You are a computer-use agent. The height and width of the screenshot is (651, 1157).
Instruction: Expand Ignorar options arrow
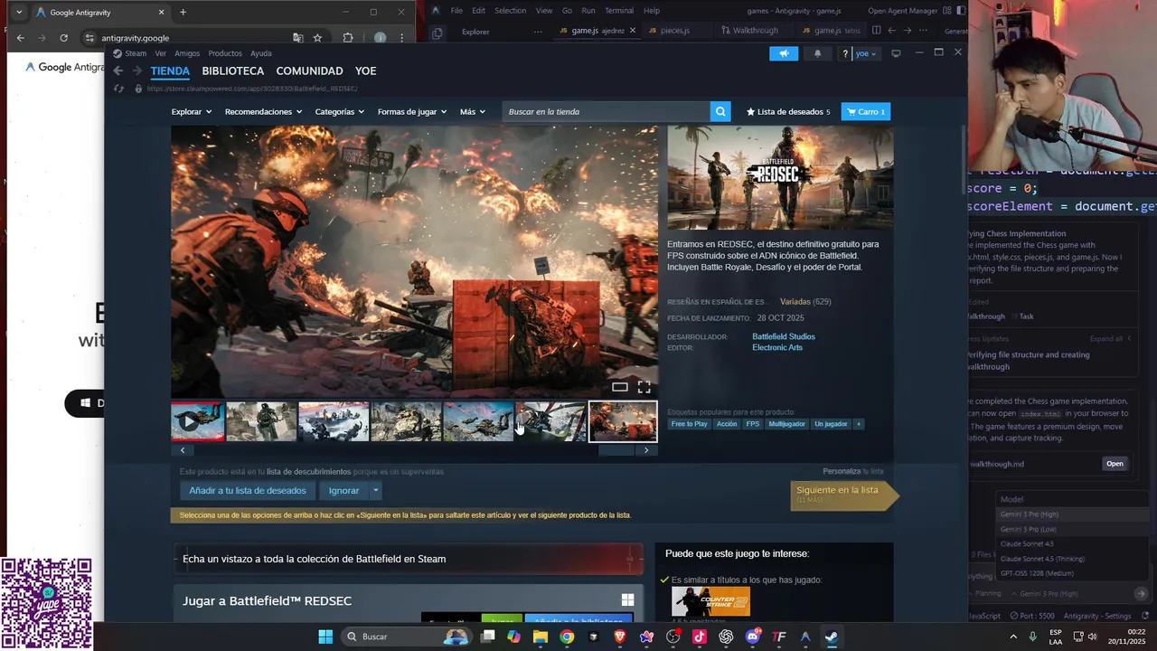[x=375, y=490]
